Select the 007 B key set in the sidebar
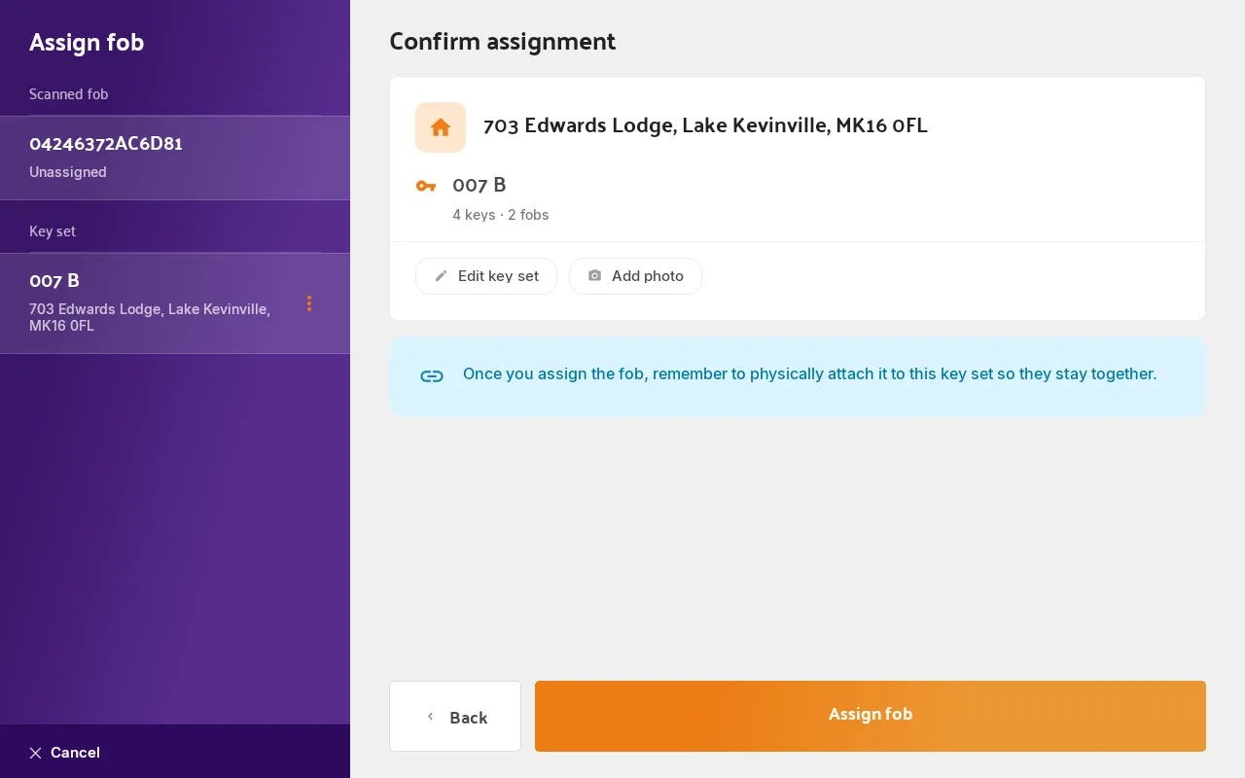The image size is (1245, 778). (175, 303)
